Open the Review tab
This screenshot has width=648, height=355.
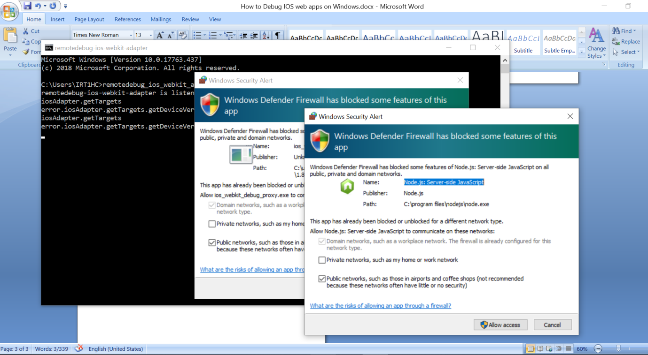(190, 19)
